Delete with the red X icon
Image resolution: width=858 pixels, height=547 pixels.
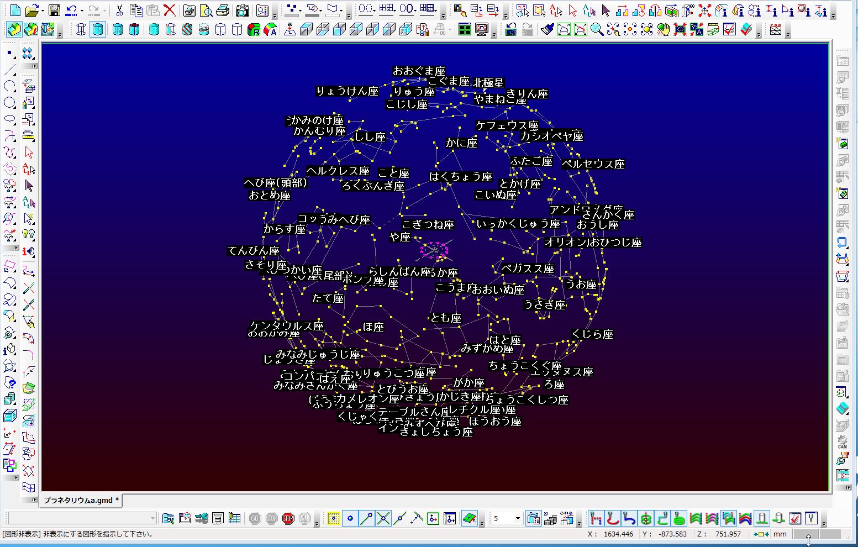tap(170, 10)
